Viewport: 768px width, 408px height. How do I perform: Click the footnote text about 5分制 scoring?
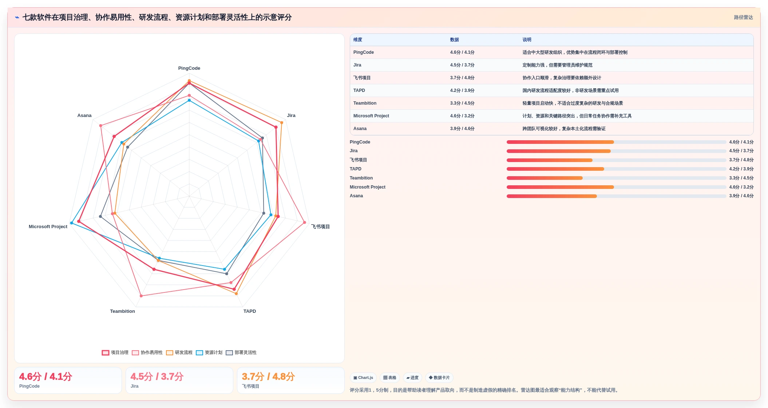484,390
